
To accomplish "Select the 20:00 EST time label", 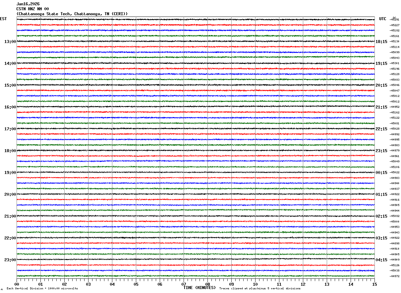I will pos(10,194).
